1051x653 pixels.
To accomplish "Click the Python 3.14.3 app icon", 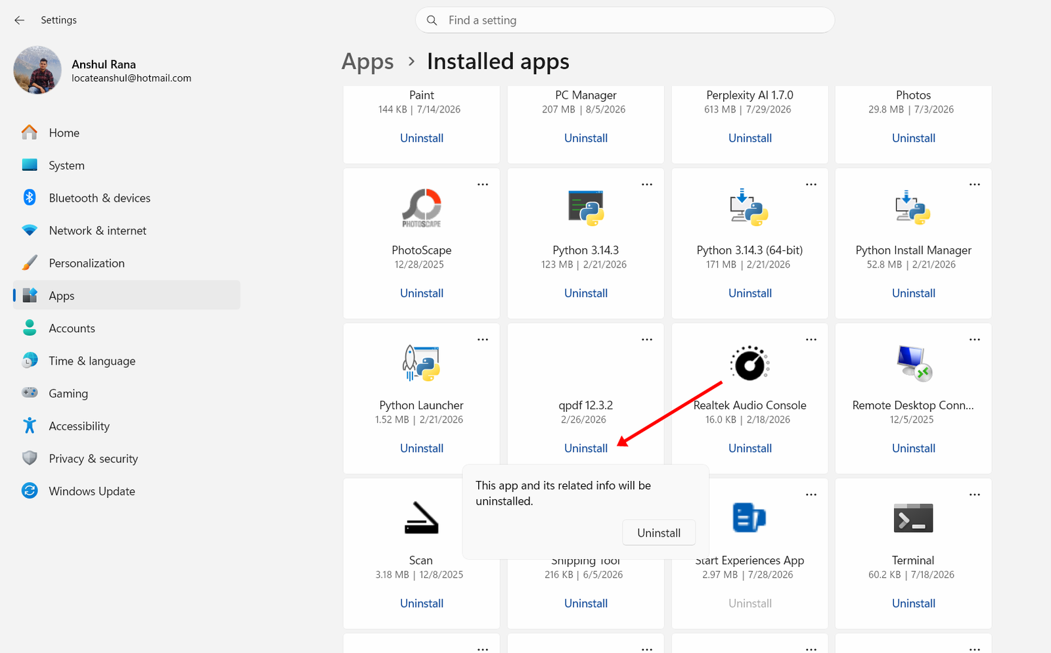I will (586, 208).
